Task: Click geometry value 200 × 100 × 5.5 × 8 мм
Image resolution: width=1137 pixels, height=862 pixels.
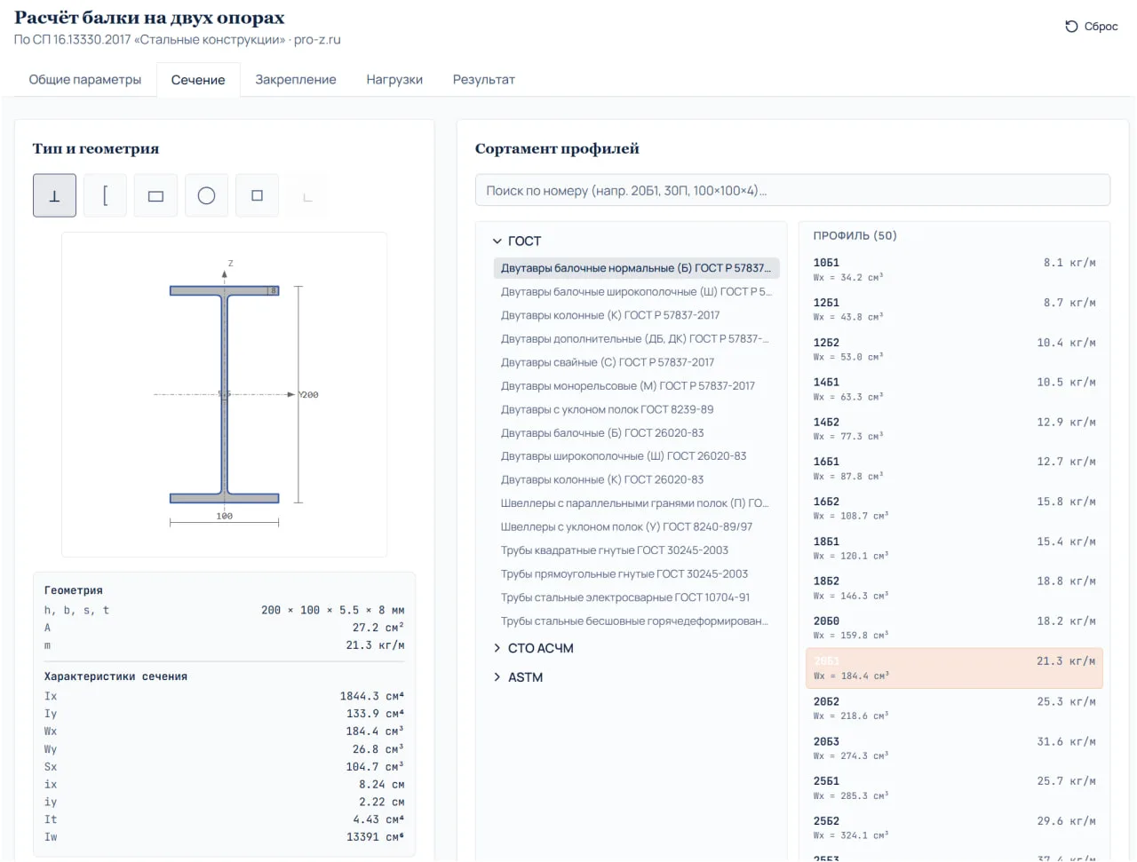Action: 333,610
